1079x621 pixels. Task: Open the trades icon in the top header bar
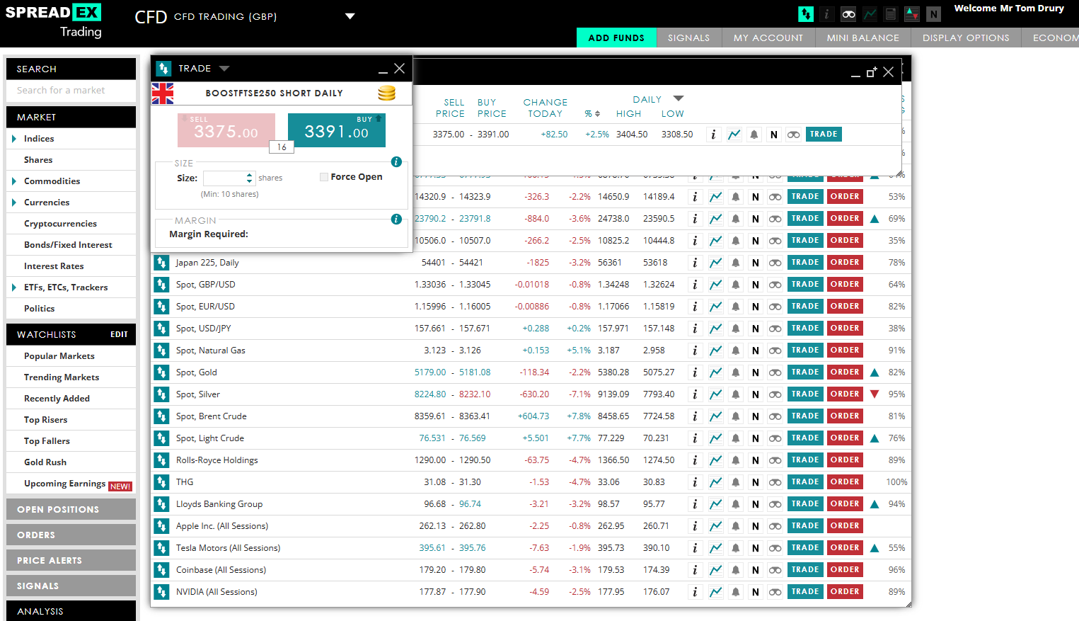[805, 14]
